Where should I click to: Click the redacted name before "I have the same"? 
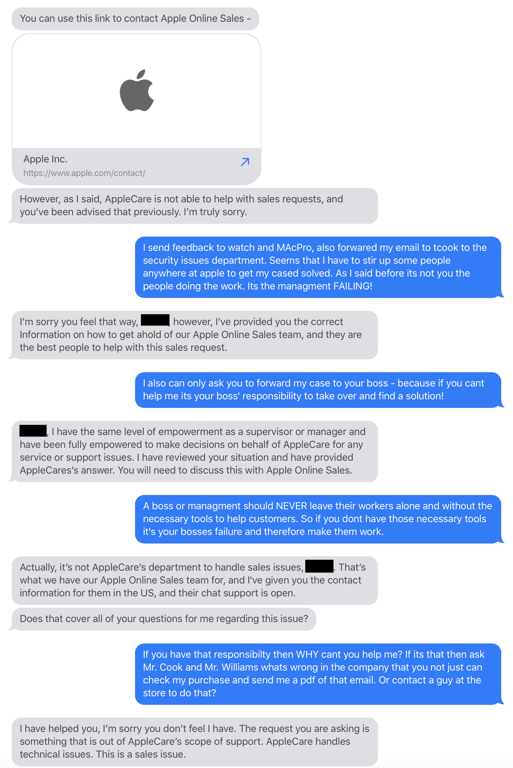pyautogui.click(x=33, y=431)
